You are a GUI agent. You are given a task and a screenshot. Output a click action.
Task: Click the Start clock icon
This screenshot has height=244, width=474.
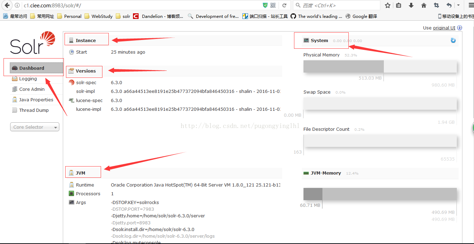(72, 52)
